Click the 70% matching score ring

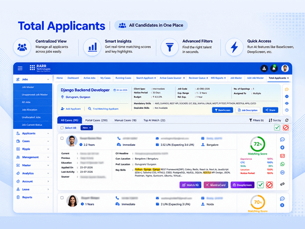pos(257,202)
